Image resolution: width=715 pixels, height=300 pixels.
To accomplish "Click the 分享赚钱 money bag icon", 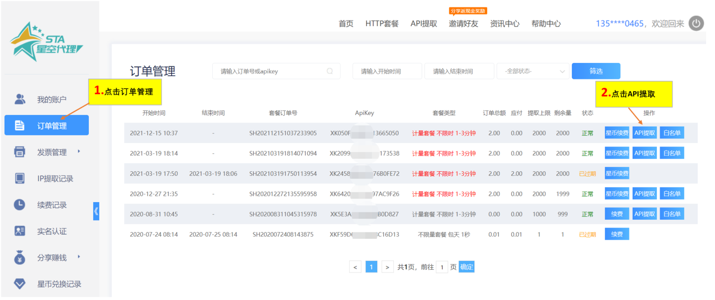I will point(20,257).
